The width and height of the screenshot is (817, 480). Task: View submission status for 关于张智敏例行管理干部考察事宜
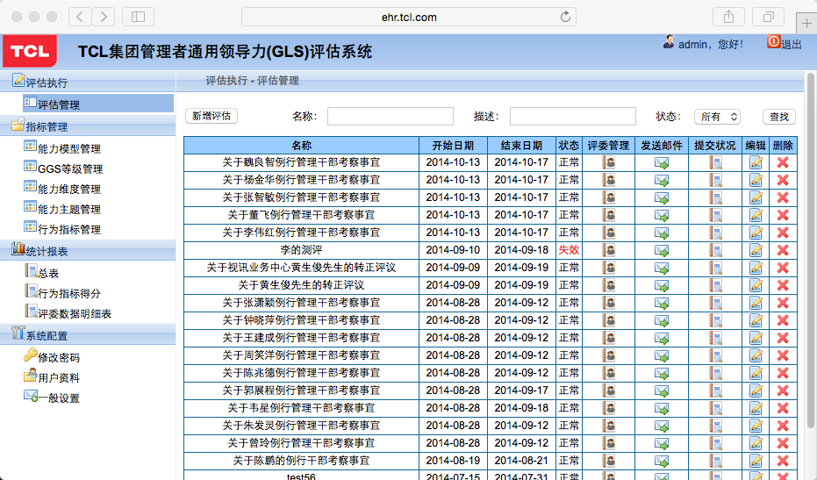(x=715, y=197)
